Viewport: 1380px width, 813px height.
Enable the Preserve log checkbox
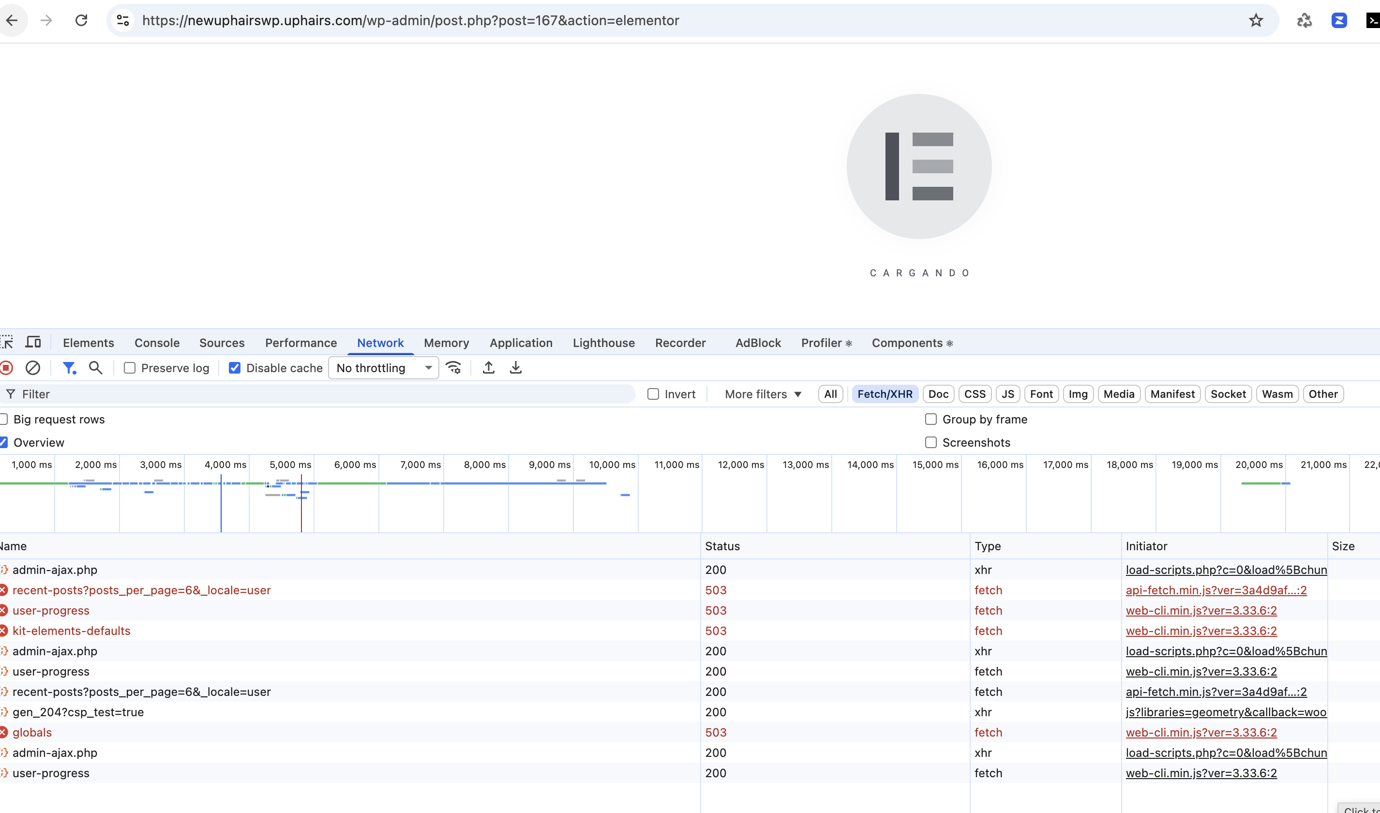pos(130,368)
